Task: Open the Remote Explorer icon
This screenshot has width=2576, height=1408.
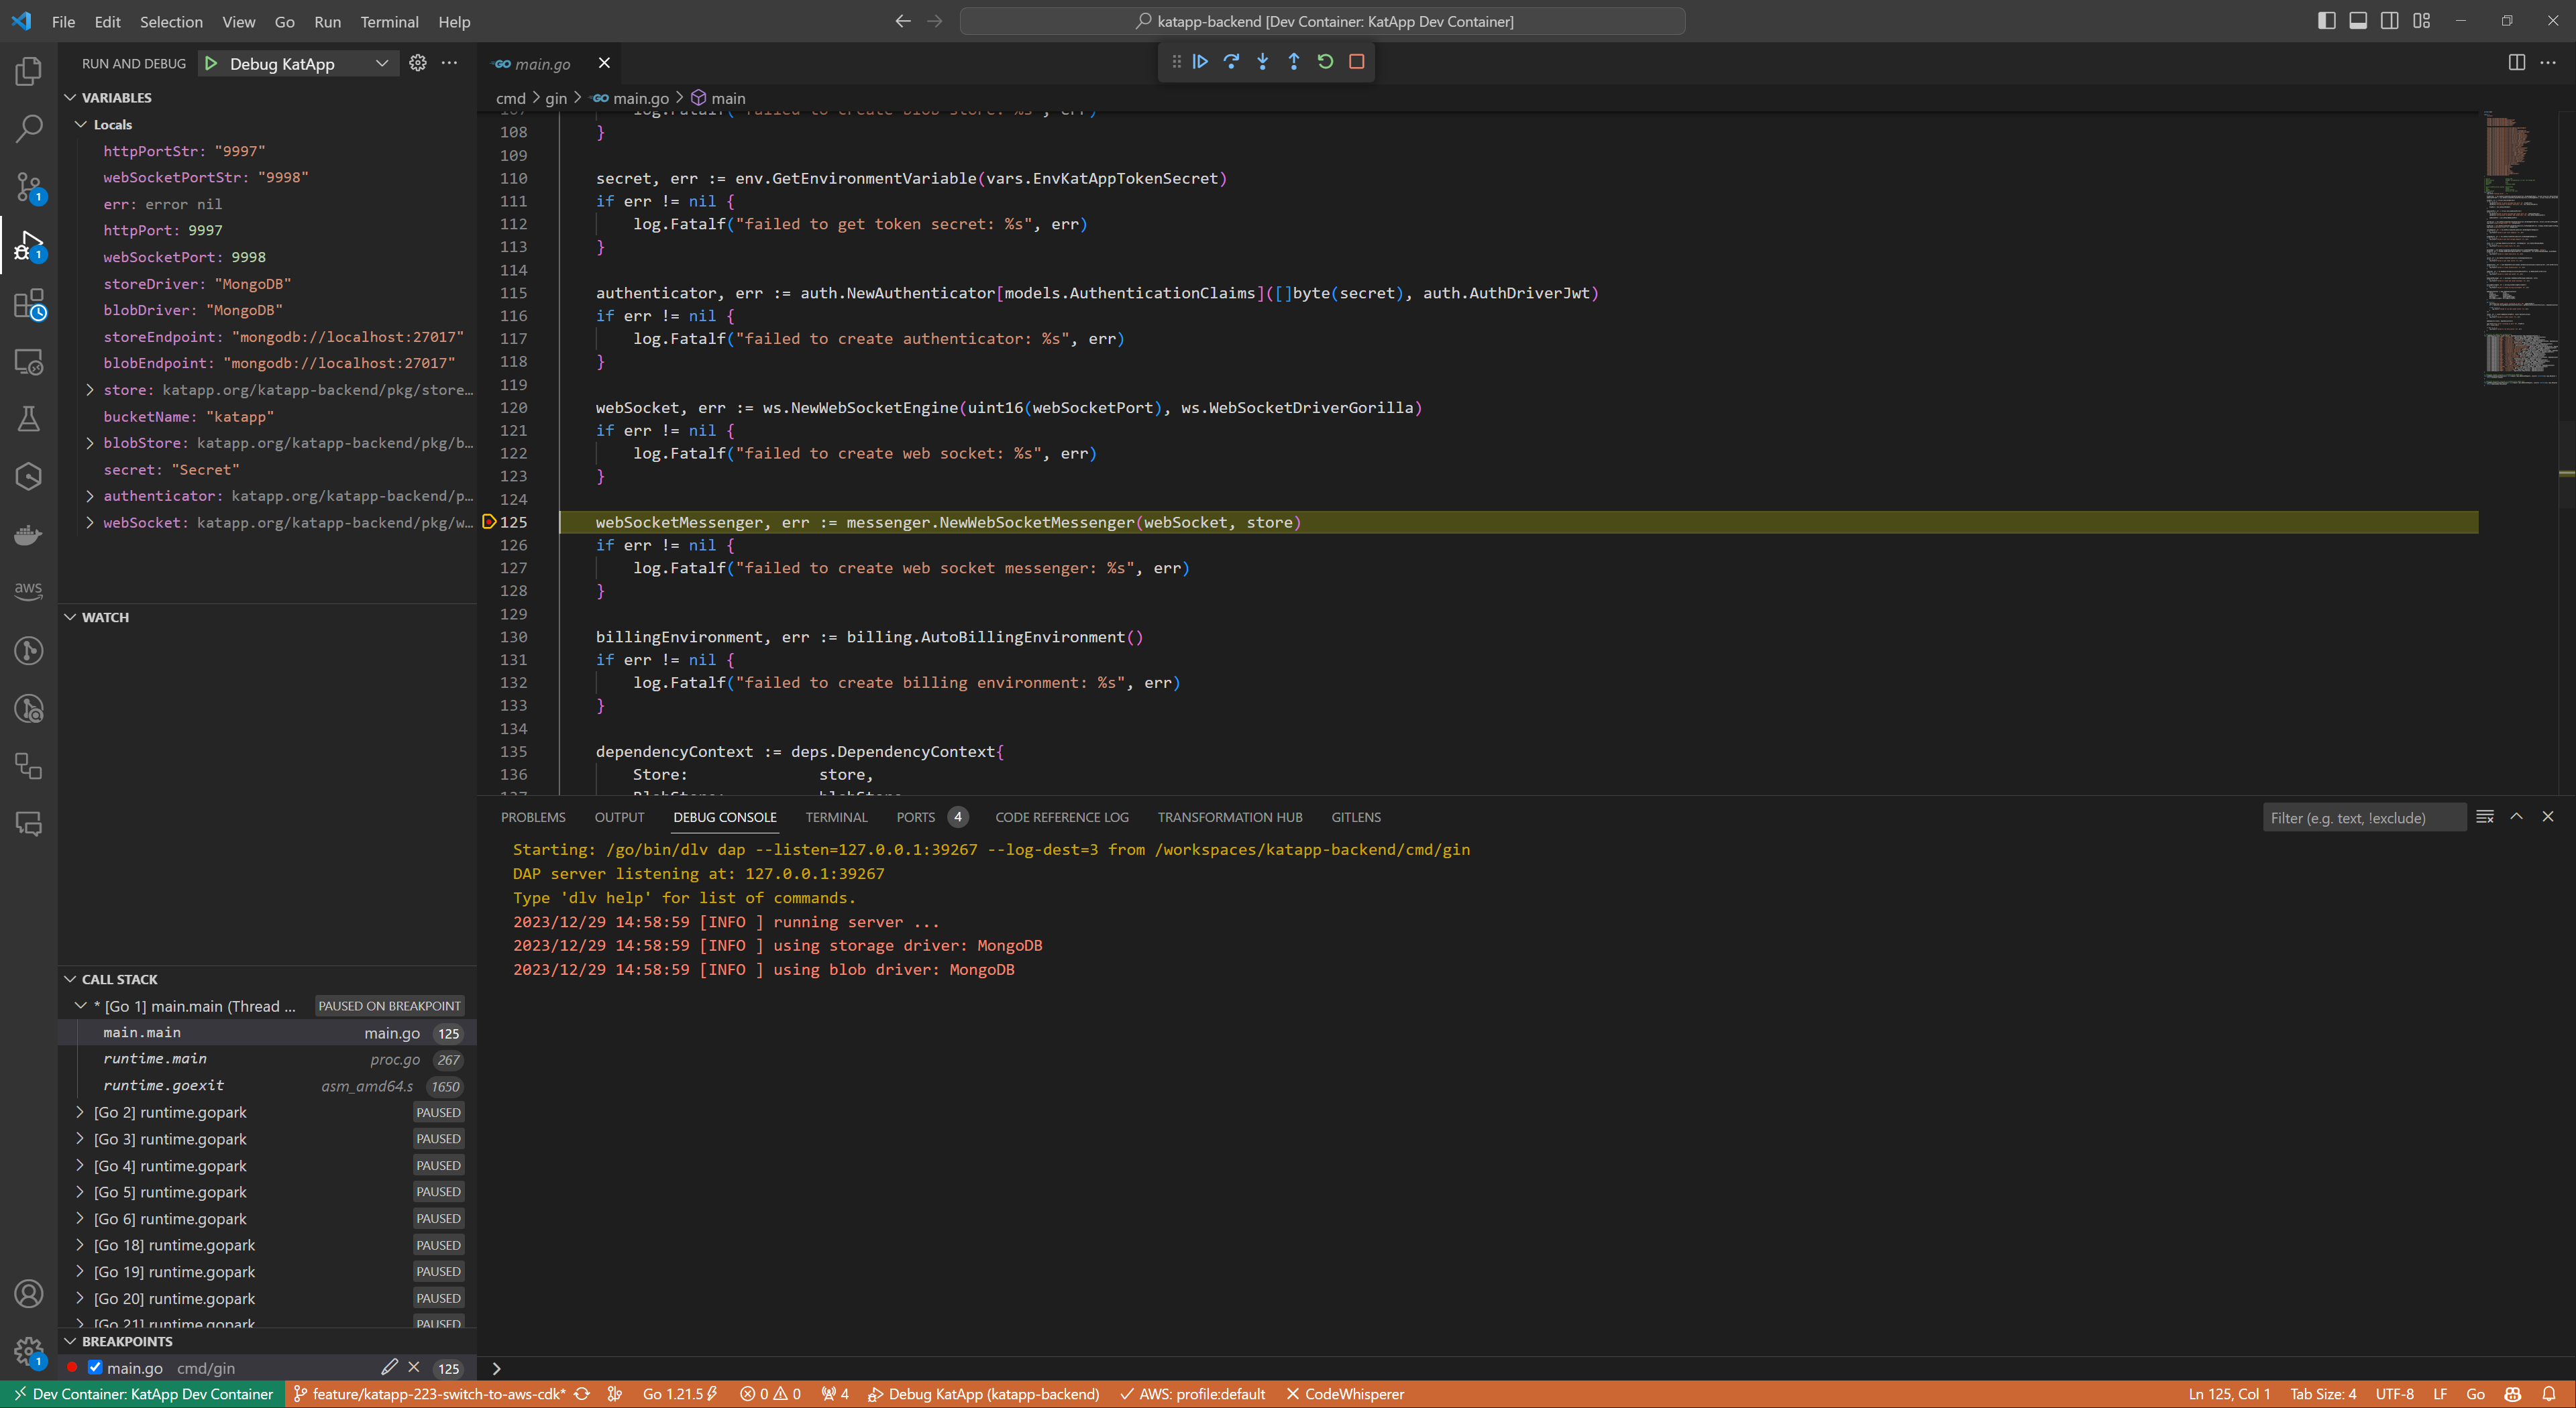Action: coord(29,362)
